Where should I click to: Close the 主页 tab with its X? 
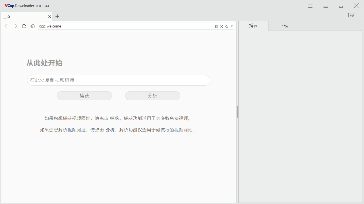(49, 16)
